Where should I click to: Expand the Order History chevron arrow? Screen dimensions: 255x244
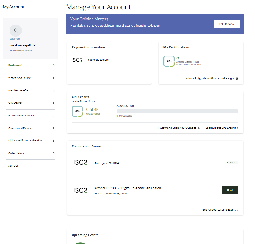(x=54, y=153)
